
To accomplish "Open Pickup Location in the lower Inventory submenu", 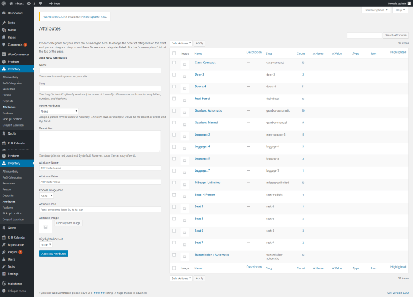I will (12, 213).
